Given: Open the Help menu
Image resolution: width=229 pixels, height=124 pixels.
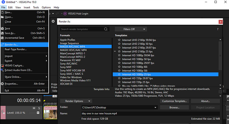Looking at the screenshot, I should click(x=56, y=7).
